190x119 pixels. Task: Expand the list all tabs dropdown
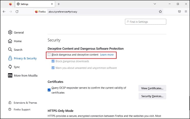click(x=155, y=4)
